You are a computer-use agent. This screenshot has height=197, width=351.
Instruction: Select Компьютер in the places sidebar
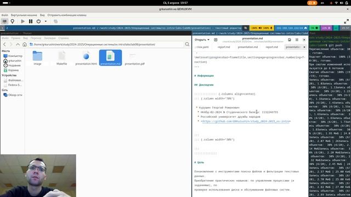click(x=13, y=56)
